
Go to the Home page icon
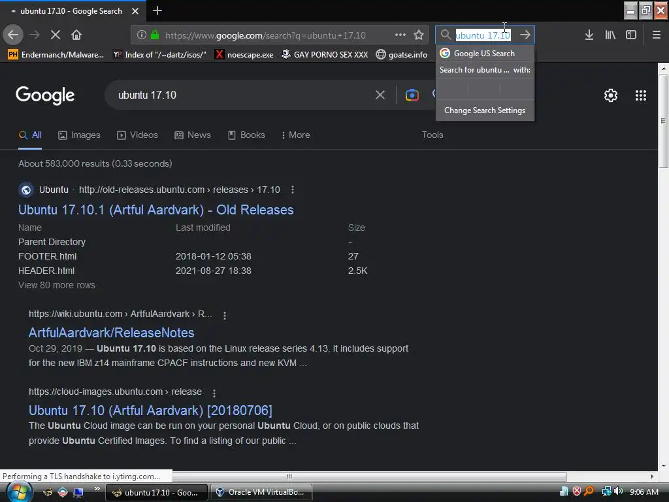76,35
